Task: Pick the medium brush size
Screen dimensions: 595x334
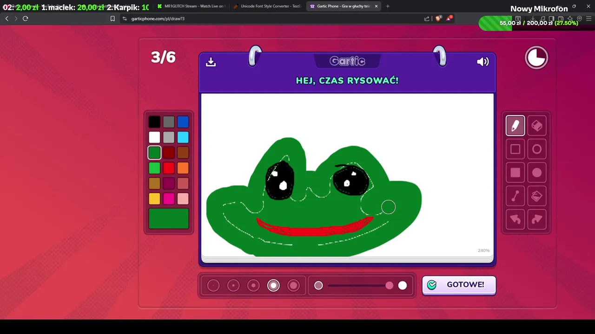Action: (253, 285)
